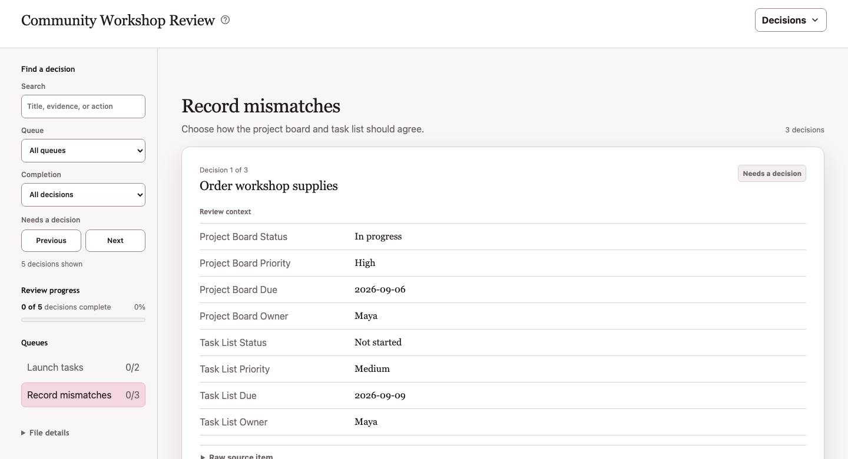Image resolution: width=848 pixels, height=459 pixels.
Task: Click the 0 of 5 decisions complete text
Action: pyautogui.click(x=66, y=307)
